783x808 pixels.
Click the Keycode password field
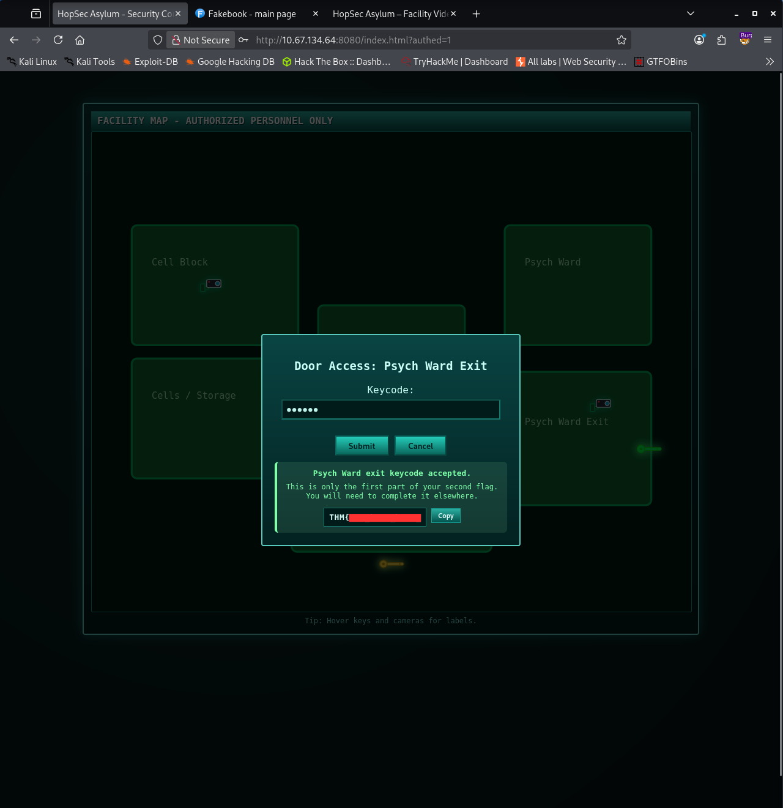(391, 410)
